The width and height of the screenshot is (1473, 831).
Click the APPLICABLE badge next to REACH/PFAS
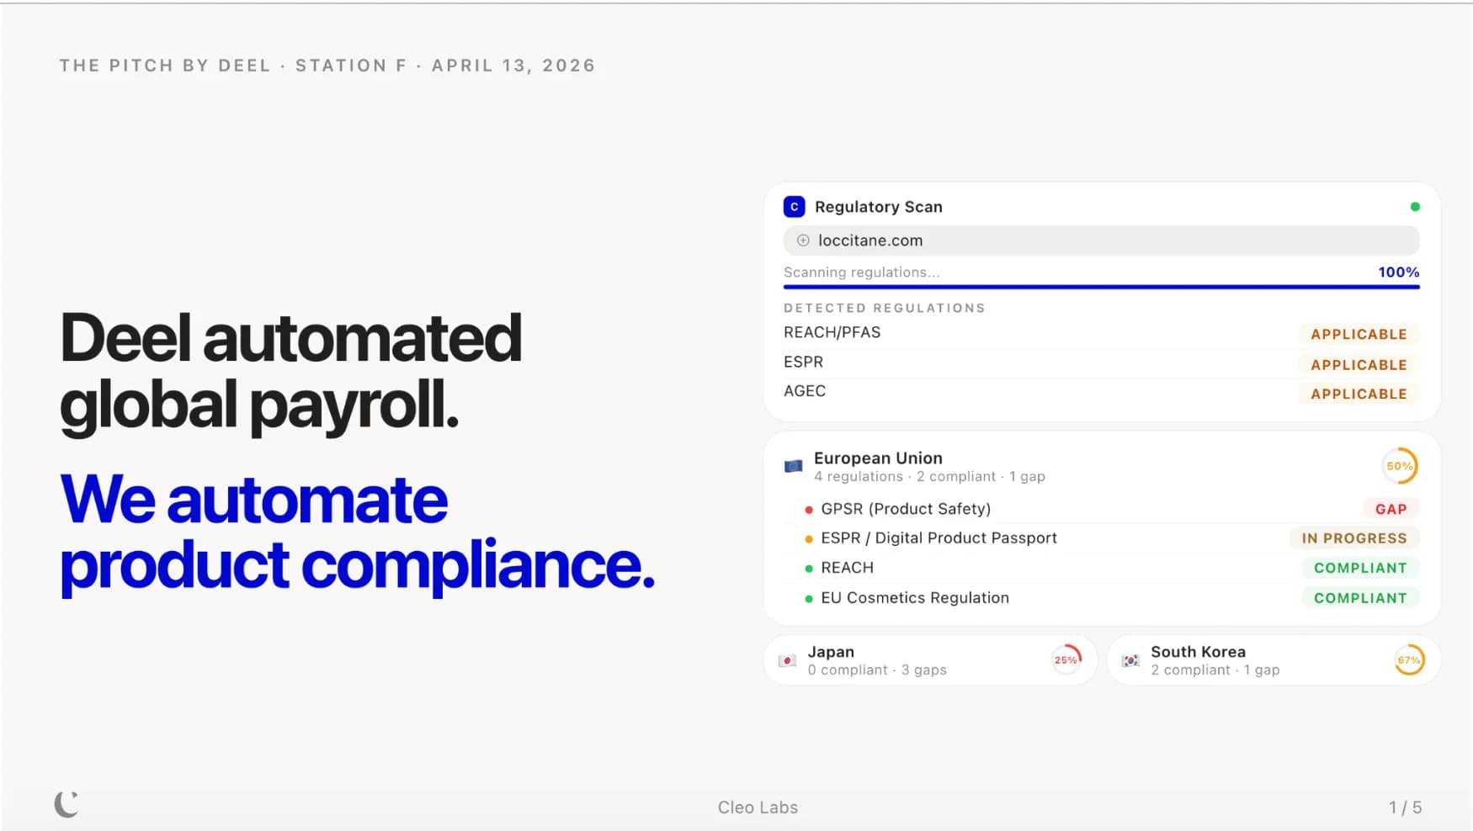[1358, 334]
